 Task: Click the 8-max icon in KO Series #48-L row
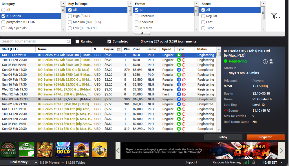click(179, 89)
